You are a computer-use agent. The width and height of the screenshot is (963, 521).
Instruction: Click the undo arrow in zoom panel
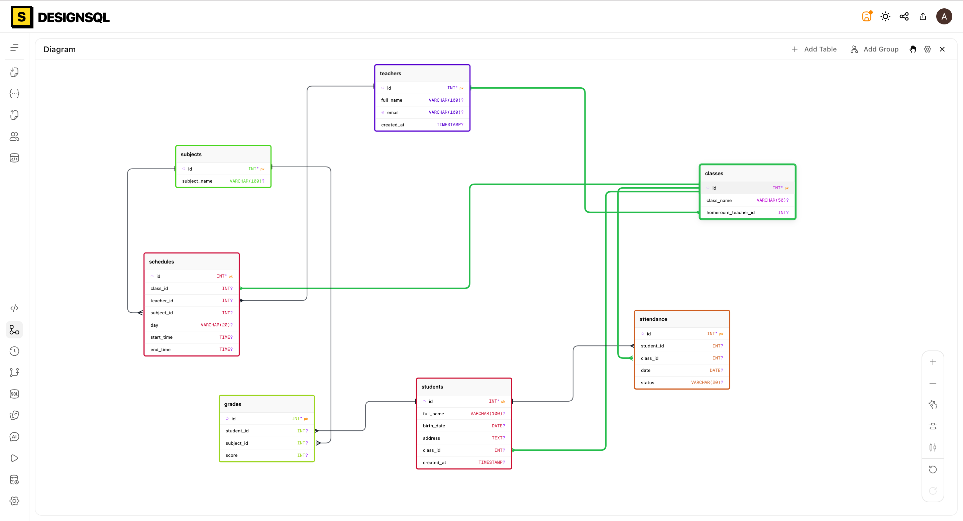(933, 470)
